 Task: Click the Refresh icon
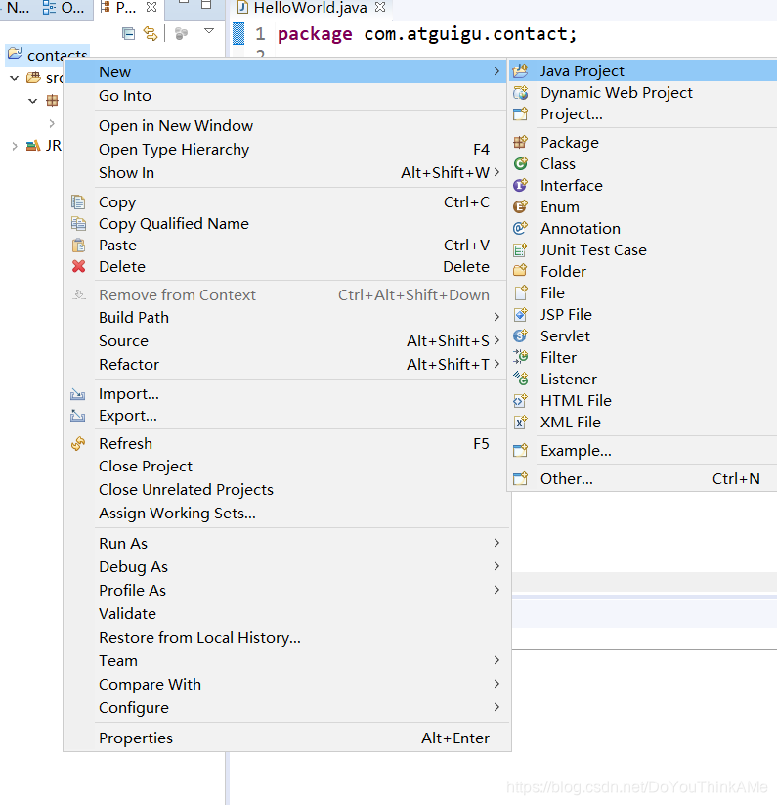(x=78, y=443)
